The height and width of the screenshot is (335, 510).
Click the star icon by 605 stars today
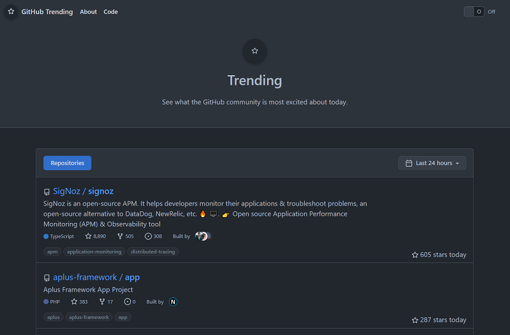pyautogui.click(x=415, y=255)
